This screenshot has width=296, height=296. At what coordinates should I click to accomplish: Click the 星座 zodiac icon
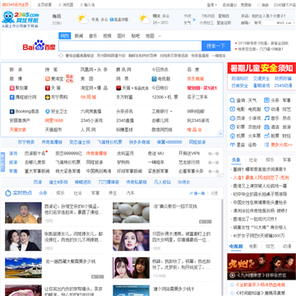[x=233, y=145]
